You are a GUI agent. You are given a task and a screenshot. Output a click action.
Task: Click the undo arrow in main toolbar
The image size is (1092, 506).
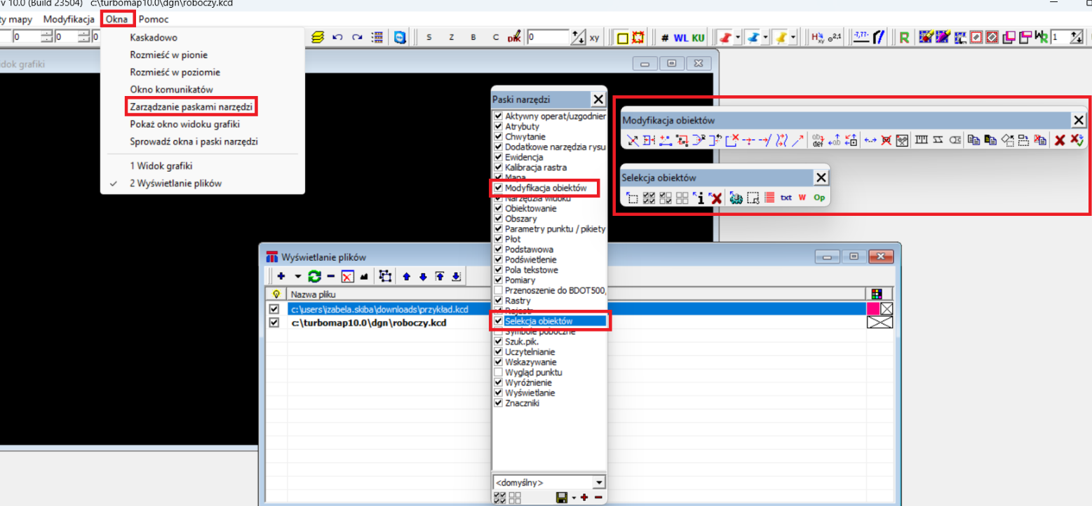pos(337,38)
